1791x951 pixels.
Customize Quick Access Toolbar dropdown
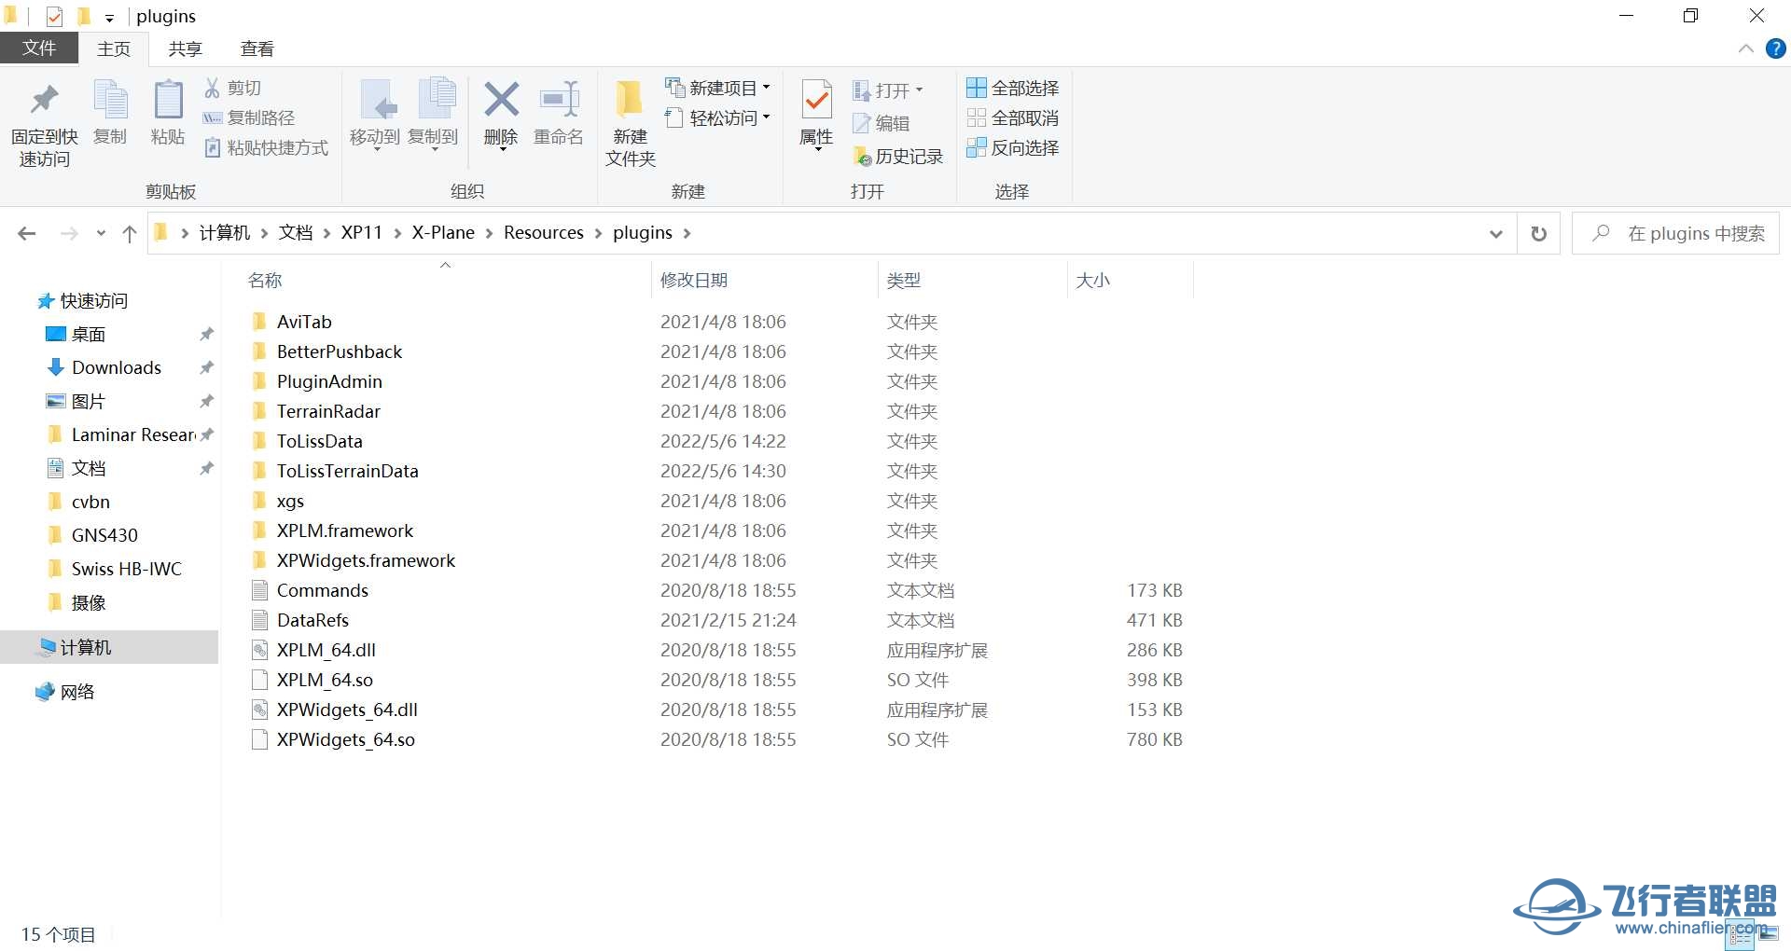[109, 17]
